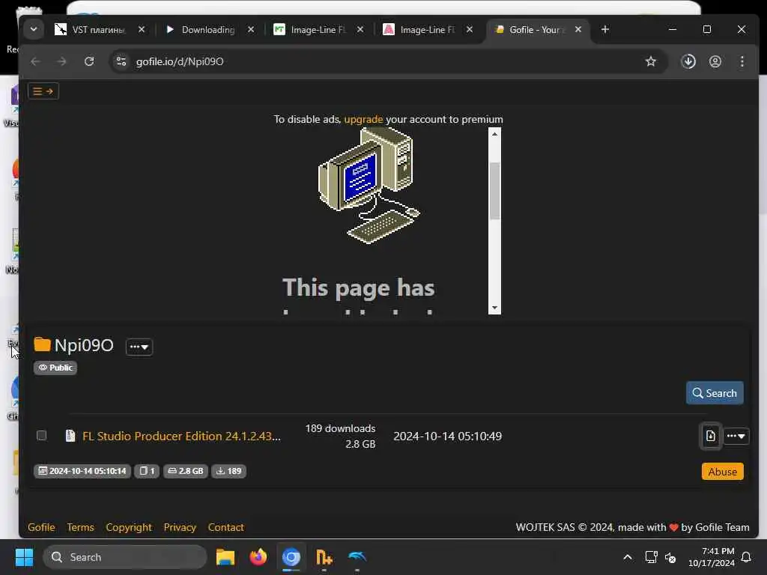Switch to second Image-Line FL tab
Screen dimensions: 767x575
[x=428, y=30]
